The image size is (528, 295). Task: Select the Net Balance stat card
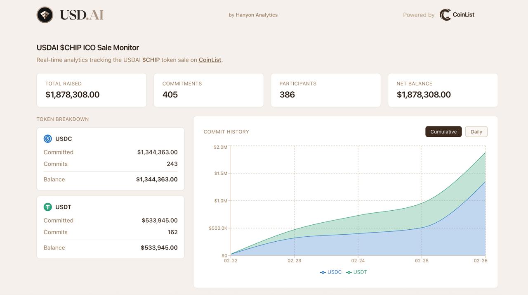point(443,90)
